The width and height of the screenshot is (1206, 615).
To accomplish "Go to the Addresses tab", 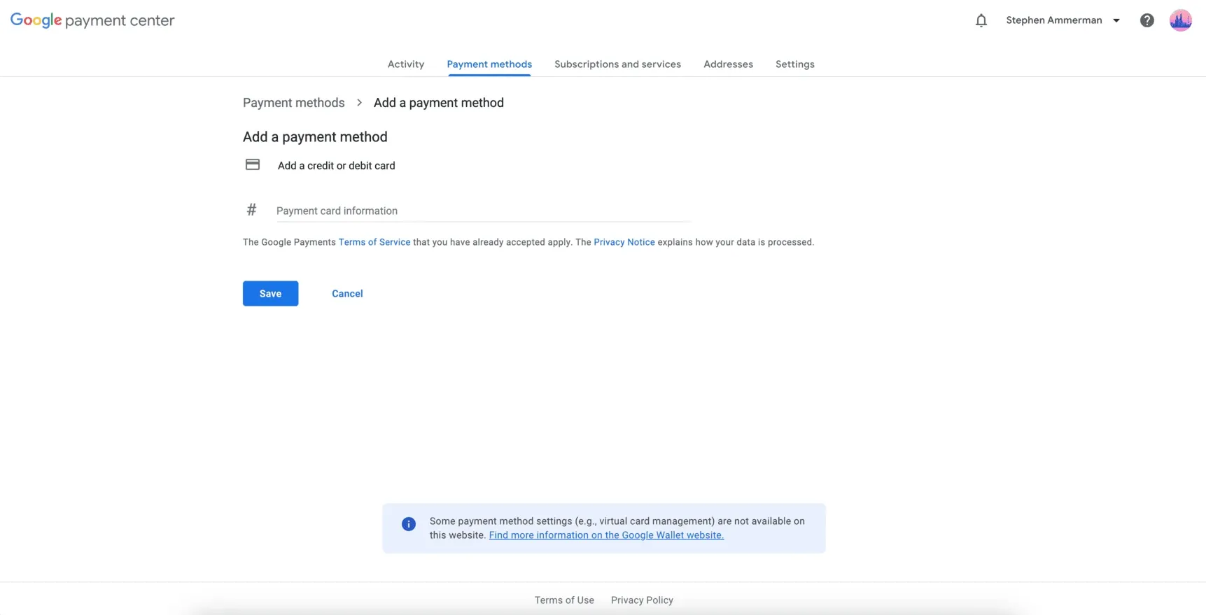I will [728, 64].
